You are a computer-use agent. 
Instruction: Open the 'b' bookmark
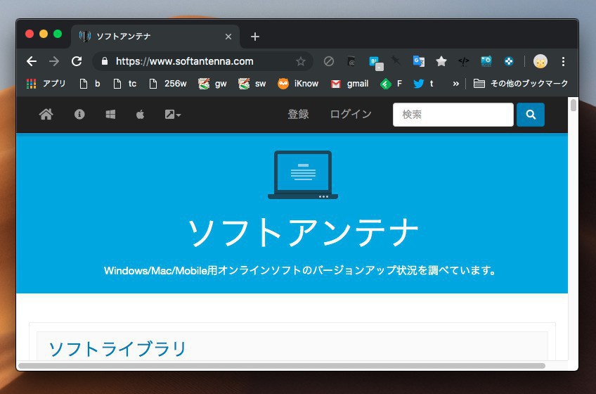pos(90,83)
